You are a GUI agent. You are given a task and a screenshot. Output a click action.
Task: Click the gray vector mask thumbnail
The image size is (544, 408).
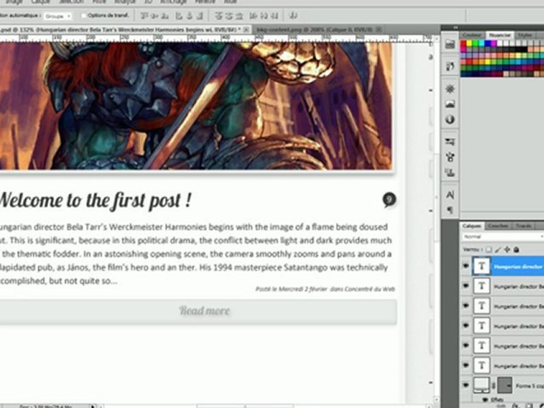504,385
